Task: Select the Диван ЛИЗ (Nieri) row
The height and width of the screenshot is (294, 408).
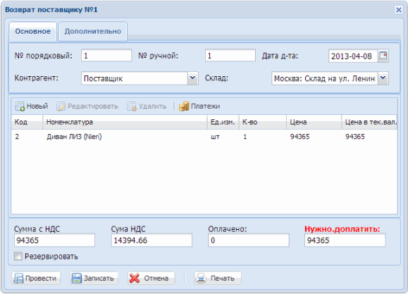Action: [x=204, y=137]
